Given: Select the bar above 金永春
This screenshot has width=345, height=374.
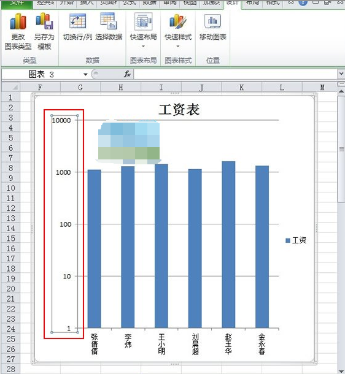Looking at the screenshot, I should [x=262, y=246].
